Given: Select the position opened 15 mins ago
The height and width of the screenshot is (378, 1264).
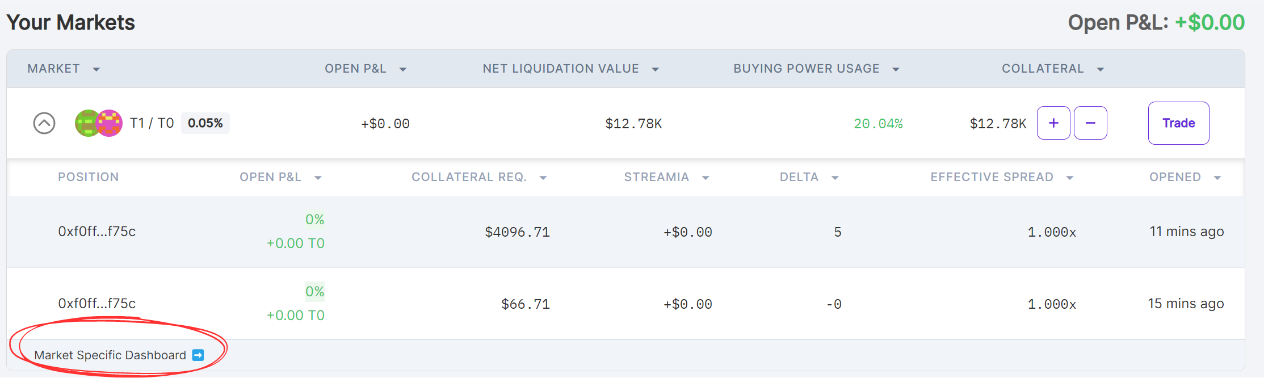Looking at the screenshot, I should click(x=97, y=304).
